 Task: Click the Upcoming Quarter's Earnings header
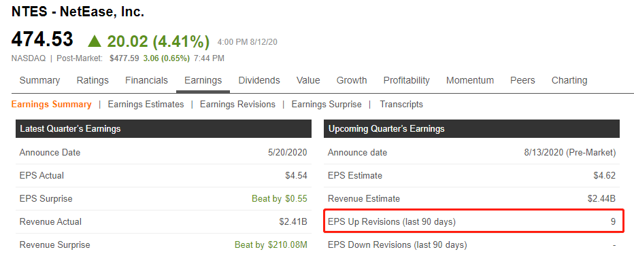(x=471, y=129)
